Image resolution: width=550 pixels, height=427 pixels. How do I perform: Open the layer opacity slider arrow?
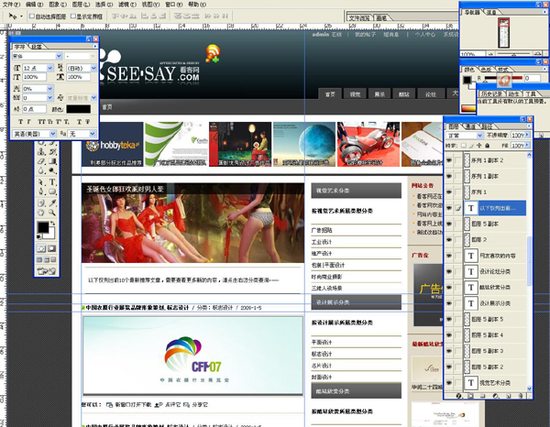click(527, 135)
